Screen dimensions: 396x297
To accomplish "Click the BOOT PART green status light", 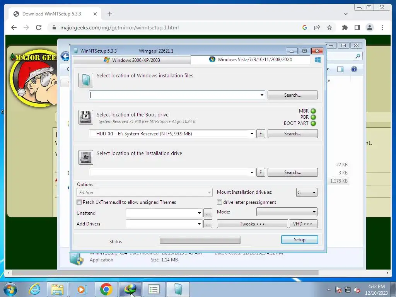I will point(313,123).
